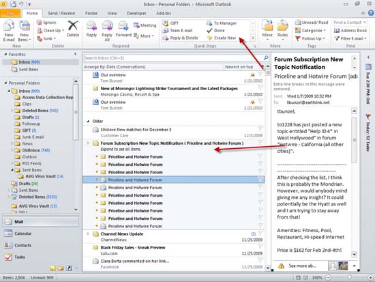Run the GIFT quick step
Screen dimensions: 375x282
coord(170,23)
